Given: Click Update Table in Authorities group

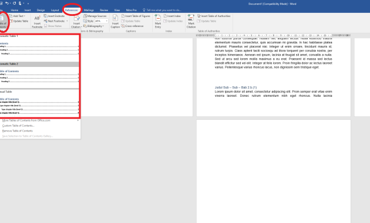Looking at the screenshot, I should tap(207, 21).
